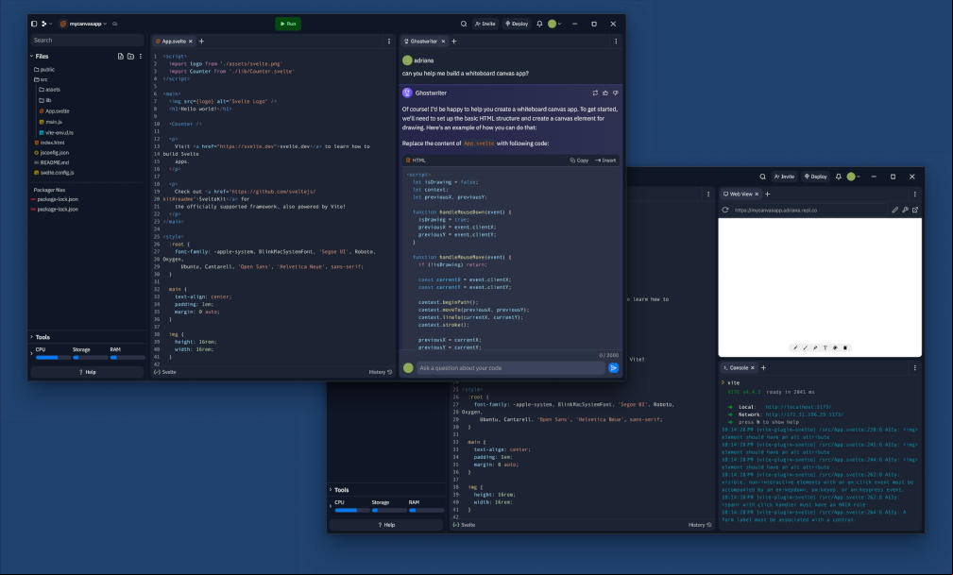Expand the Tools section in the front window
Screen dimensions: 953x575
click(41, 337)
